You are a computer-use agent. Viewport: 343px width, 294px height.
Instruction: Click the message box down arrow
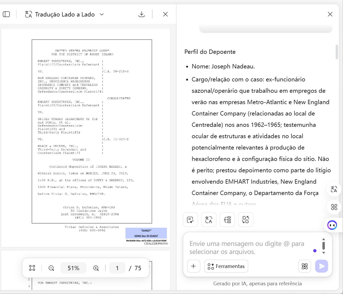(323, 253)
